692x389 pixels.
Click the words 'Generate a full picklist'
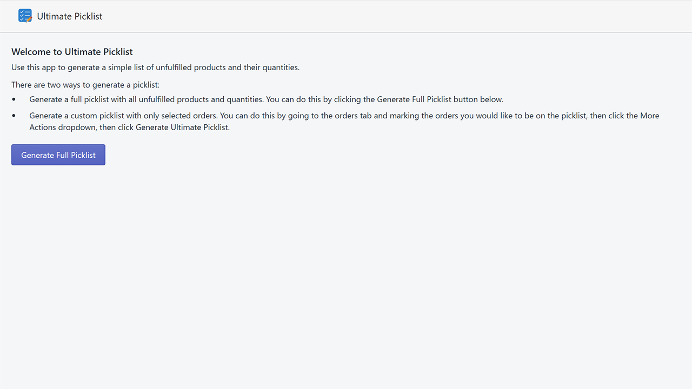pyautogui.click(x=69, y=99)
